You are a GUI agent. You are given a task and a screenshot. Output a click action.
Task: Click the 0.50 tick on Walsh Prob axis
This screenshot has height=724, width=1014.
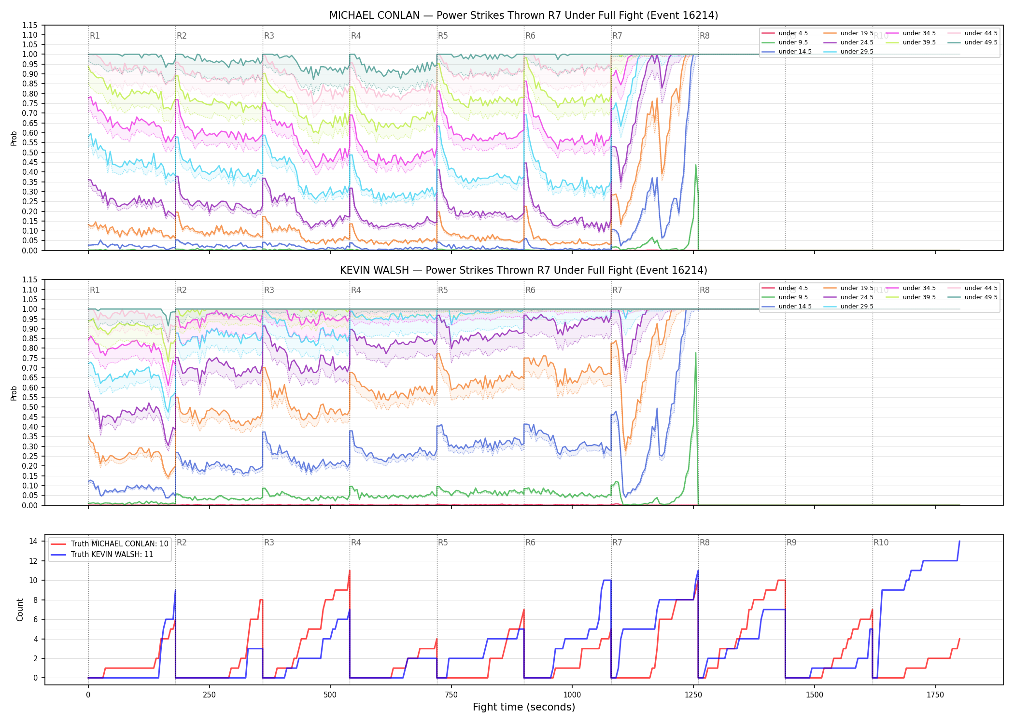coord(30,407)
